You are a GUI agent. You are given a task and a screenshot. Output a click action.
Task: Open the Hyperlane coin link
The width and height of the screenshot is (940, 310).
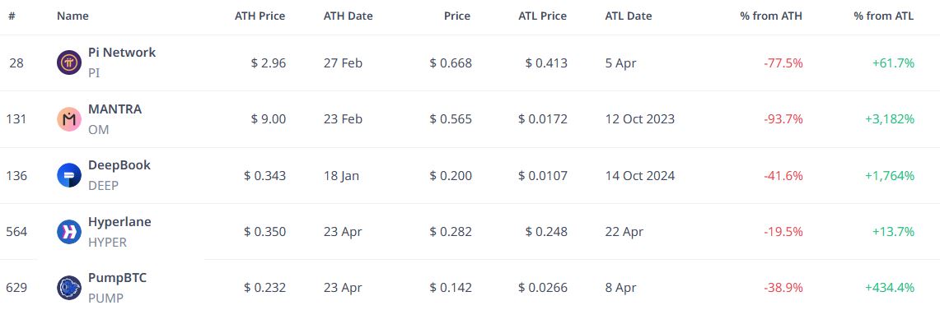119,221
